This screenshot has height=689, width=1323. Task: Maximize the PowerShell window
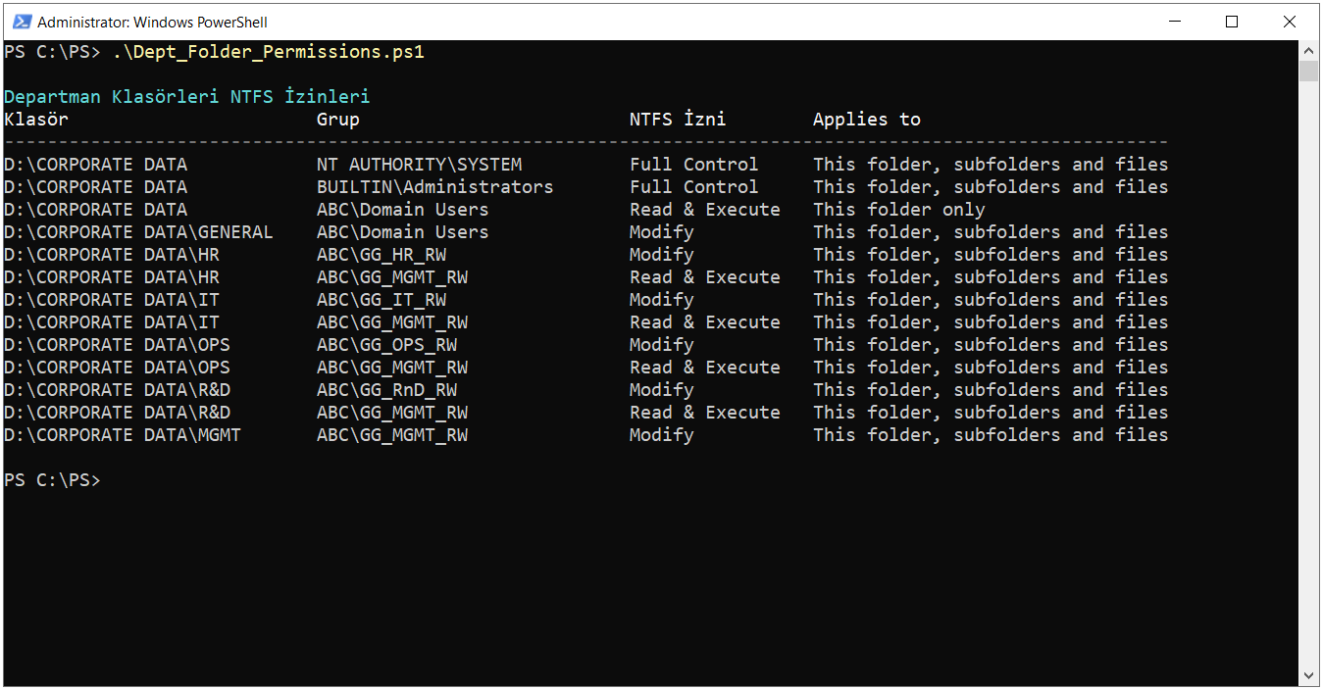click(x=1233, y=22)
